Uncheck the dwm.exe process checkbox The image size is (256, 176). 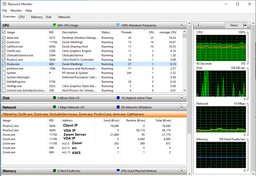[x=4, y=38]
